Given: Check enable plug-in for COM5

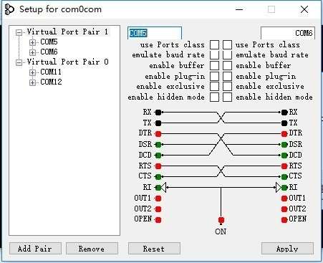Looking at the screenshot, I should (x=214, y=76).
